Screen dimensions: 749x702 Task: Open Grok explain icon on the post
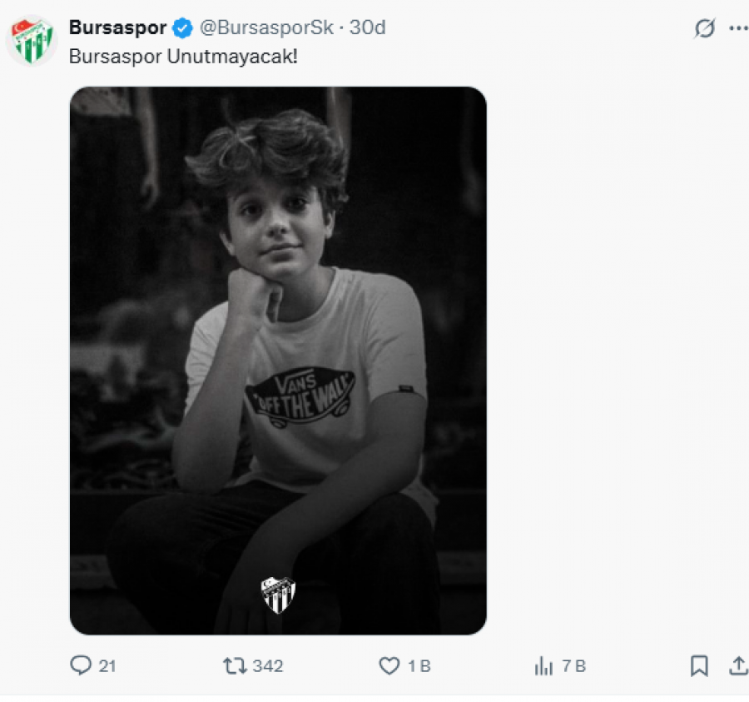pyautogui.click(x=704, y=28)
